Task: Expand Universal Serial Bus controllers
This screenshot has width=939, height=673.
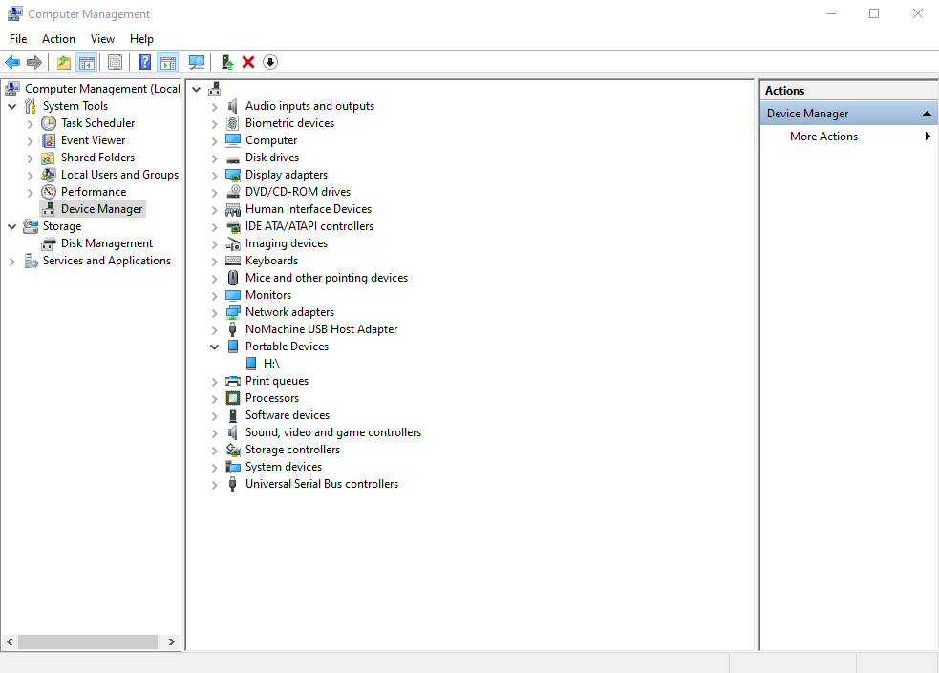Action: coord(214,483)
